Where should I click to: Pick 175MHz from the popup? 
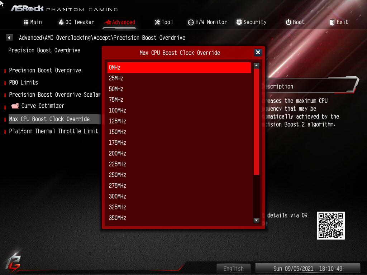click(x=179, y=143)
